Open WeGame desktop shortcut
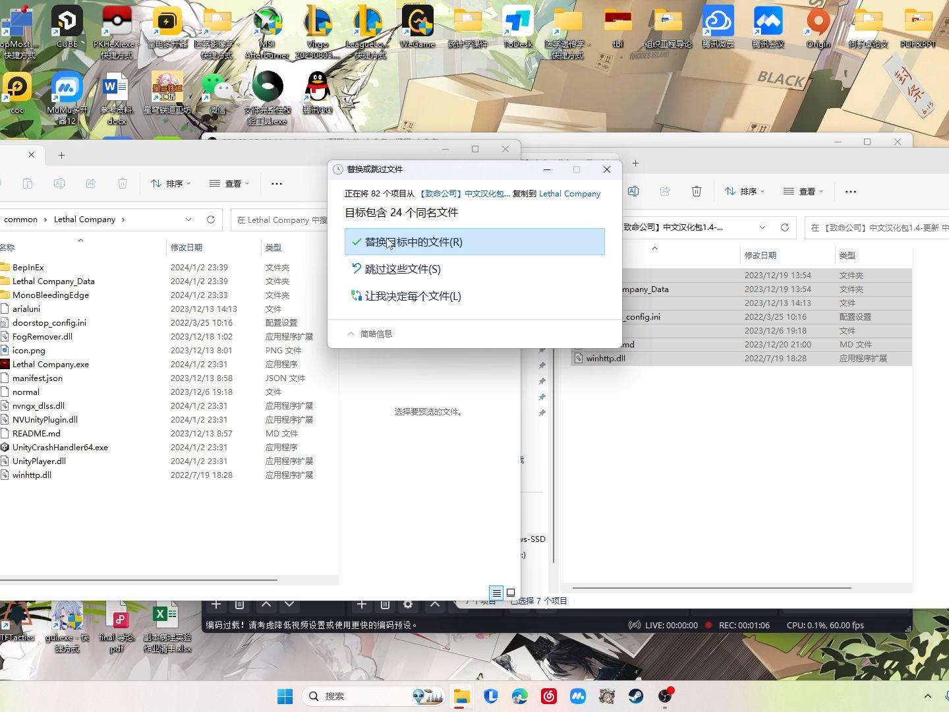 (x=417, y=26)
